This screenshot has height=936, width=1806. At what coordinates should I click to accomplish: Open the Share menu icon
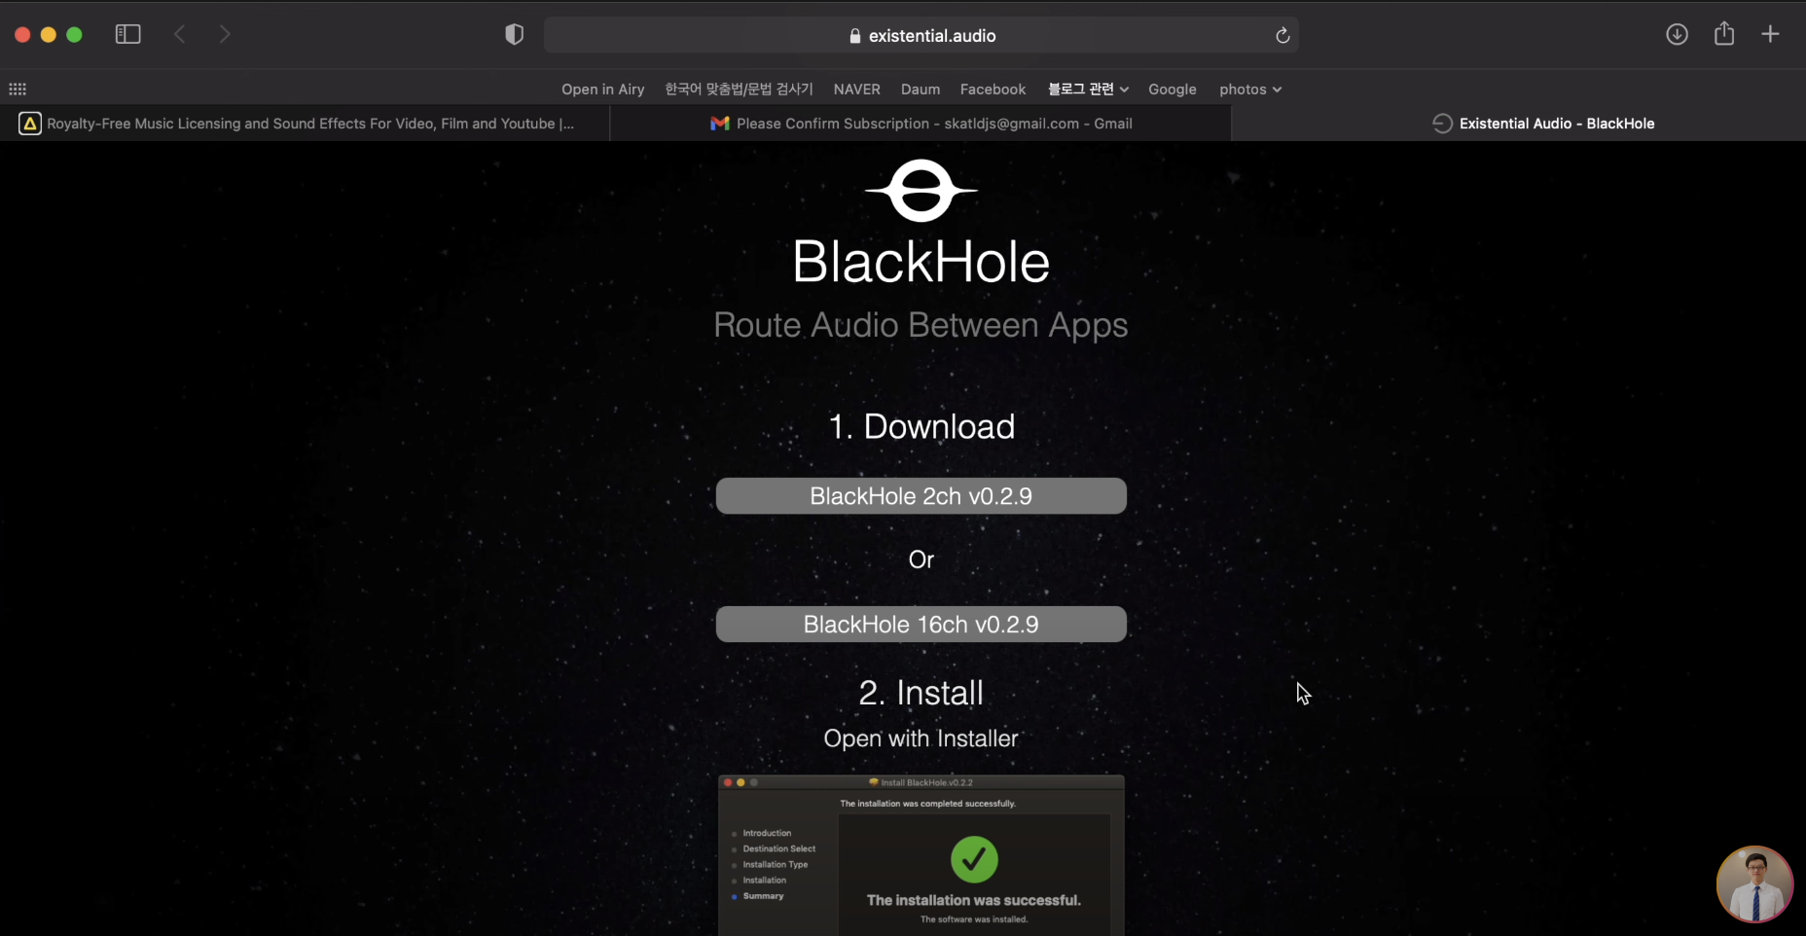1724,33
